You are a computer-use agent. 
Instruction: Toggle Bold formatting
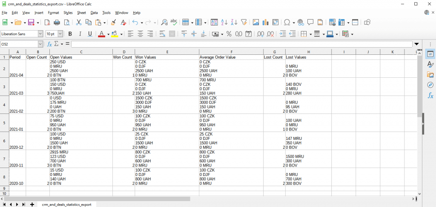click(70, 34)
